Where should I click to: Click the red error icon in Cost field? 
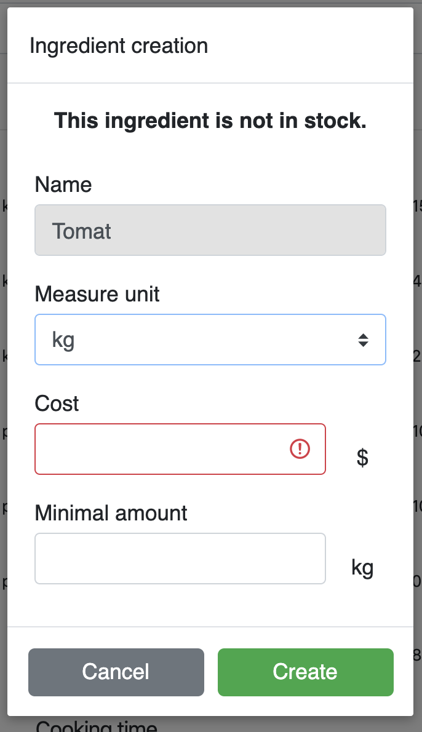click(300, 449)
